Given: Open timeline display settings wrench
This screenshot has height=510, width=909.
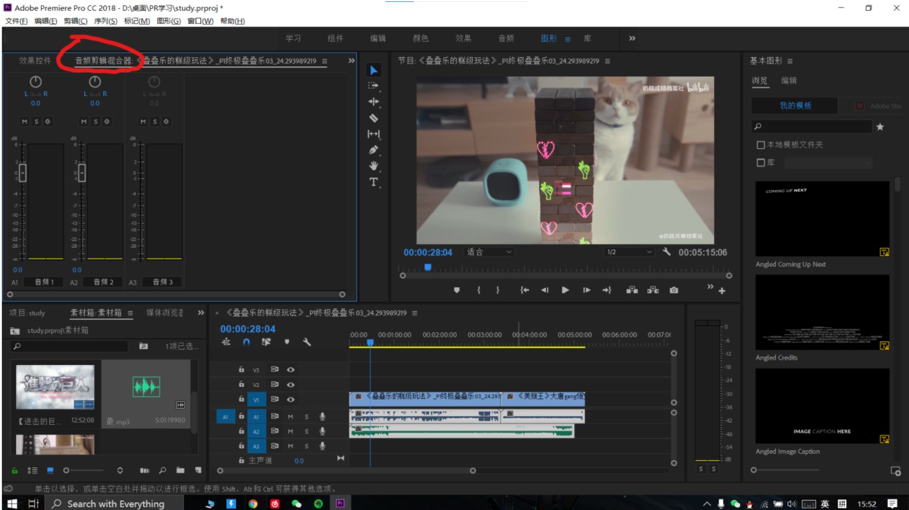Looking at the screenshot, I should point(307,342).
